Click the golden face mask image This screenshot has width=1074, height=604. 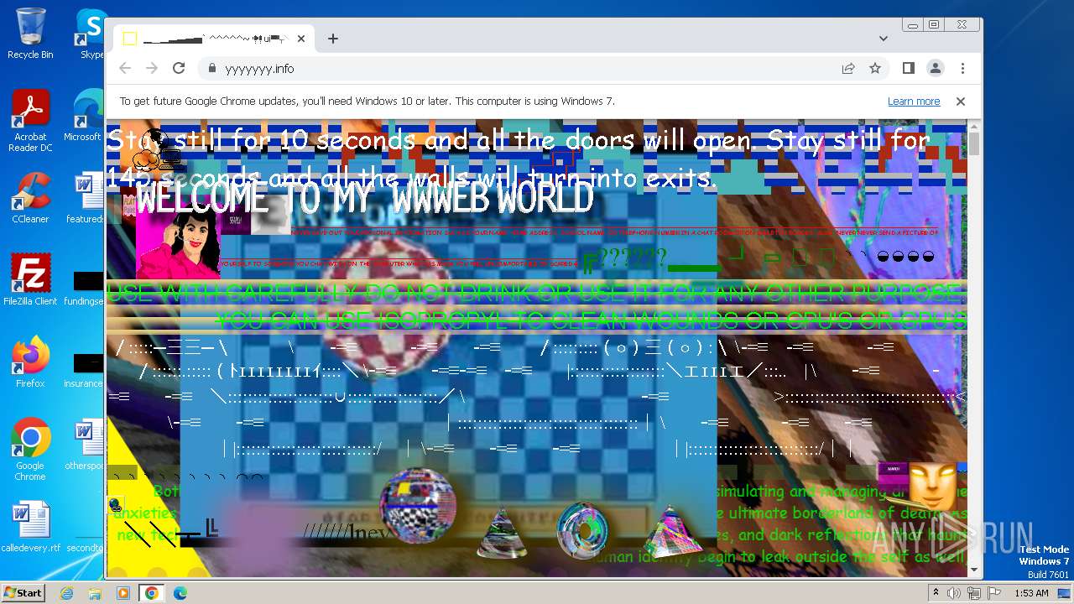932,487
